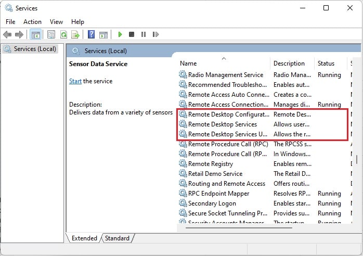Click the vertical scrollbar thumb of service list
Viewport: 363px width, 256px height.
click(x=357, y=159)
